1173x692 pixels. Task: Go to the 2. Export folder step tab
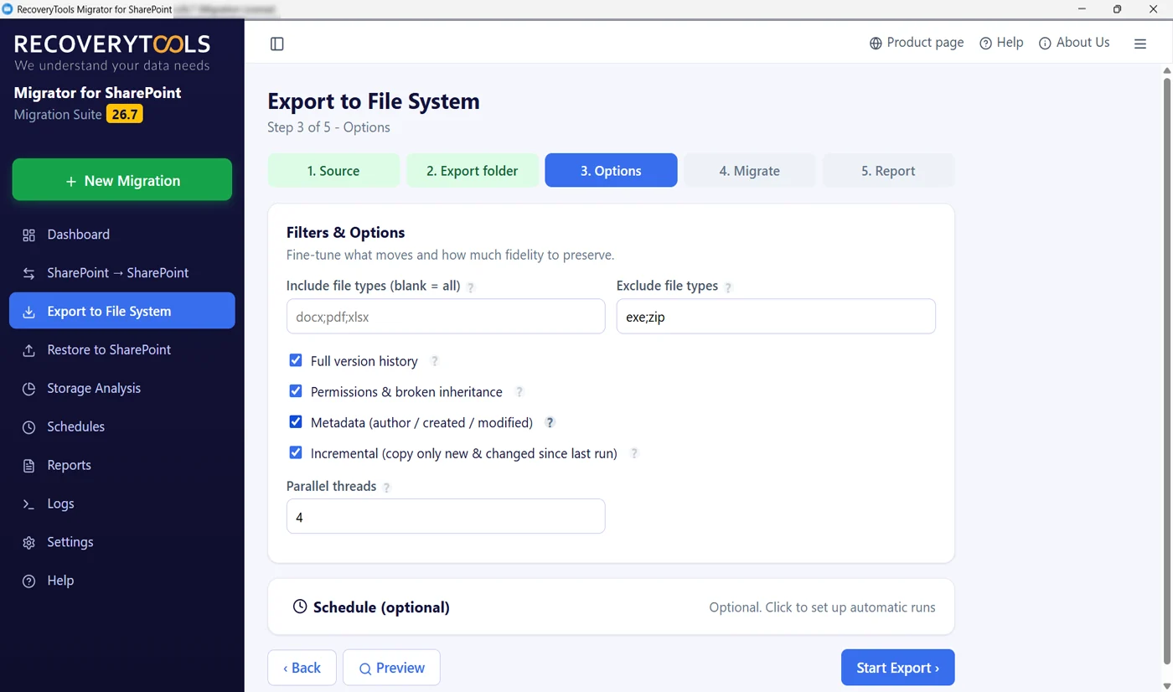[x=473, y=170]
